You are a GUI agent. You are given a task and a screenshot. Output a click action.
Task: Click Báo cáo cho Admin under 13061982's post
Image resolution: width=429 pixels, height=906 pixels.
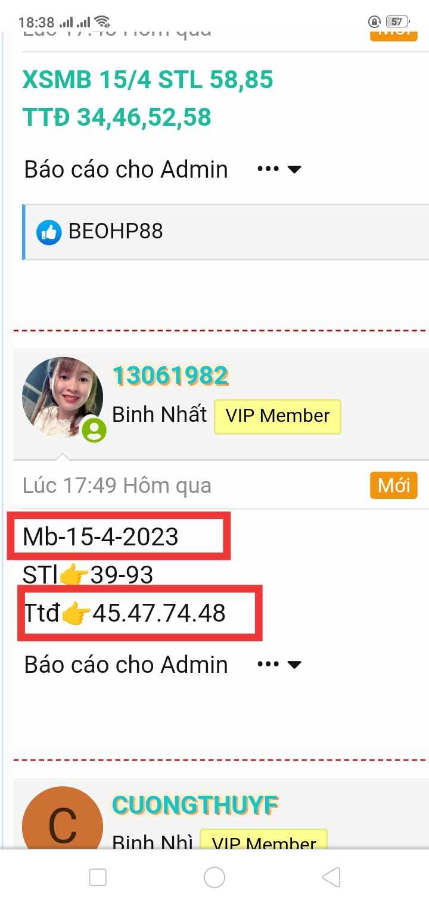126,665
